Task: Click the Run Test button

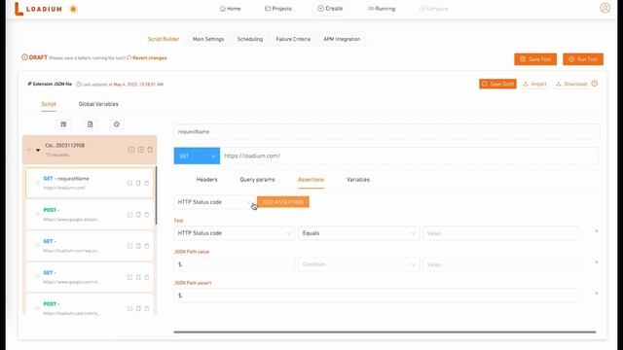Action: [x=583, y=59]
